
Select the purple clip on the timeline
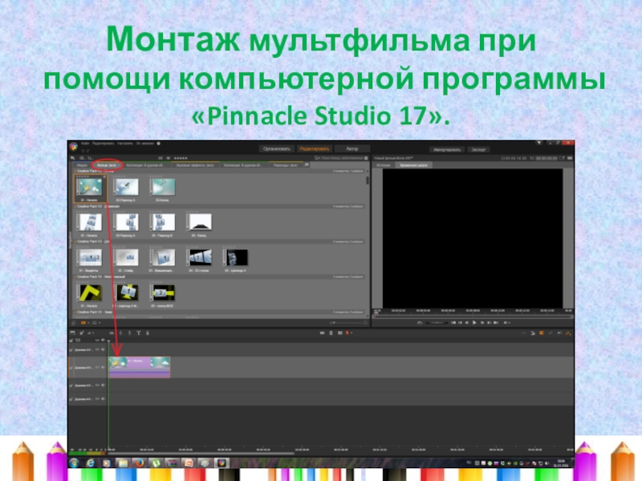pos(139,367)
